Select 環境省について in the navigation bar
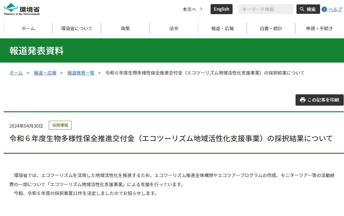Screen dimensions: 344x216 coord(76,28)
